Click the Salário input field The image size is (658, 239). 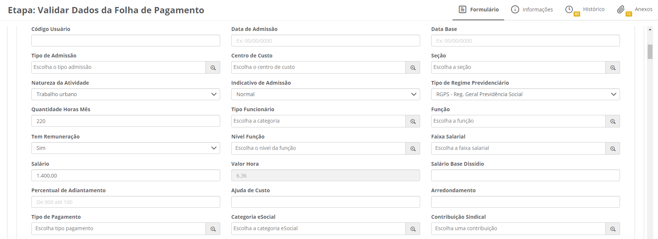tap(125, 176)
